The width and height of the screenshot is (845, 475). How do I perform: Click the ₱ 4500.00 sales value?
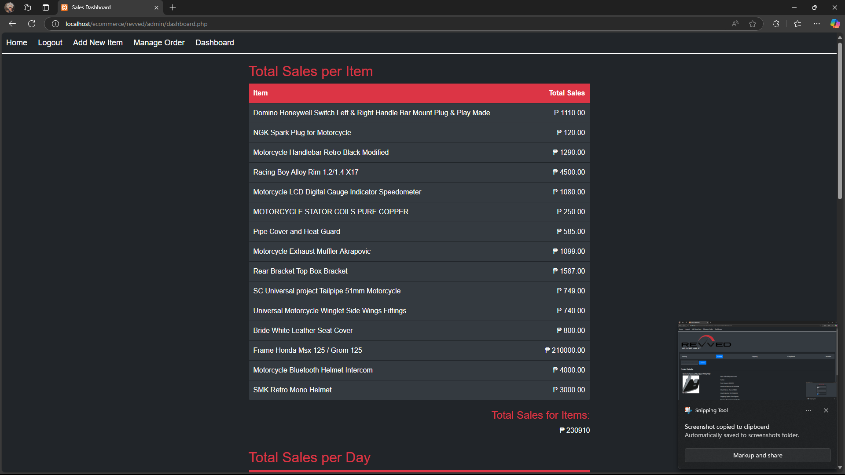[569, 172]
